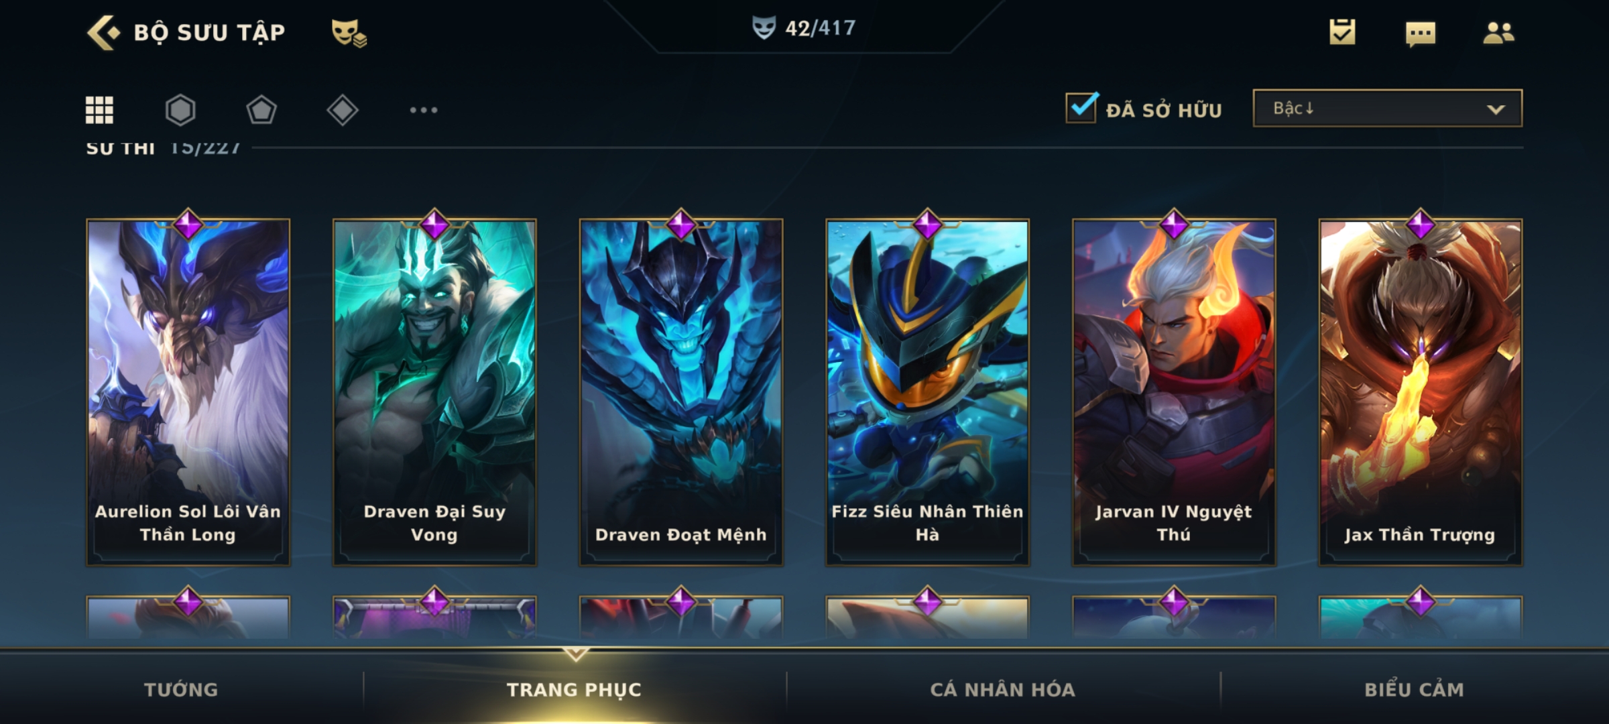
Task: Expand the Bậc sort dropdown
Action: coord(1387,108)
